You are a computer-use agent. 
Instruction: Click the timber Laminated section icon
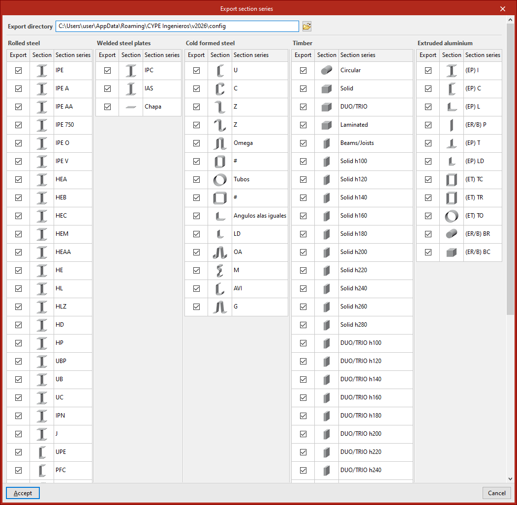327,125
